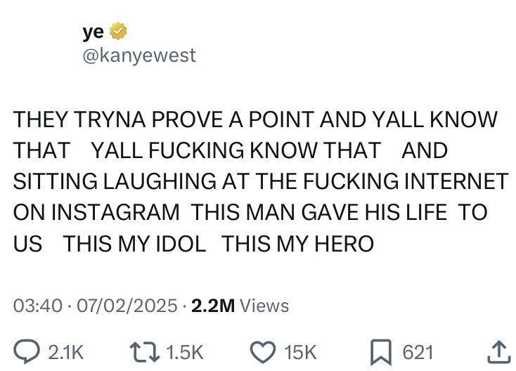Click the words THIS MY HERO
Screen dimensions: 516x371
pos(297,244)
